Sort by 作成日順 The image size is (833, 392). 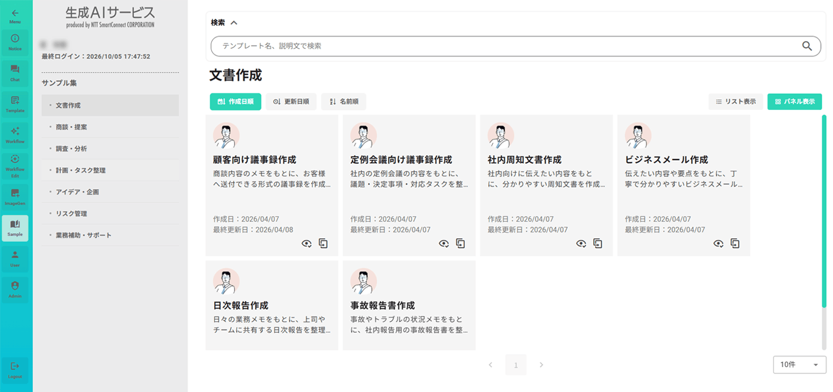point(236,101)
